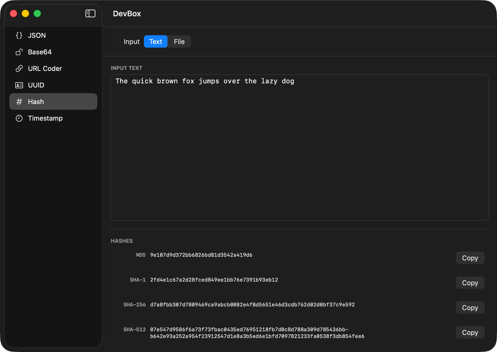Open the Base64 tool
This screenshot has height=352, width=497.
click(x=53, y=52)
